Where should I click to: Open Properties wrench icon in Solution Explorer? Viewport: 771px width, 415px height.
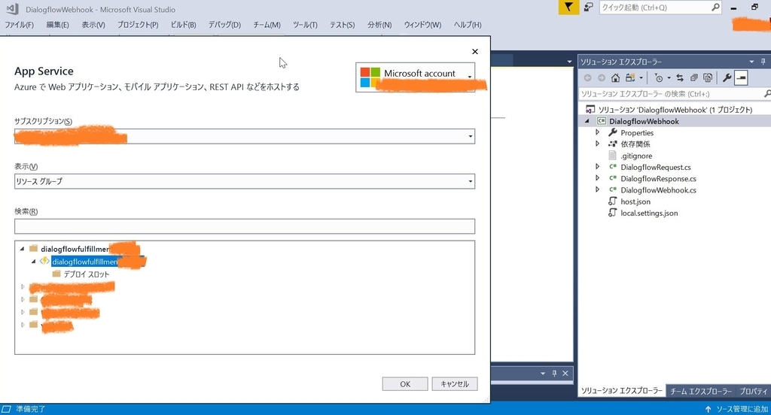coord(727,77)
